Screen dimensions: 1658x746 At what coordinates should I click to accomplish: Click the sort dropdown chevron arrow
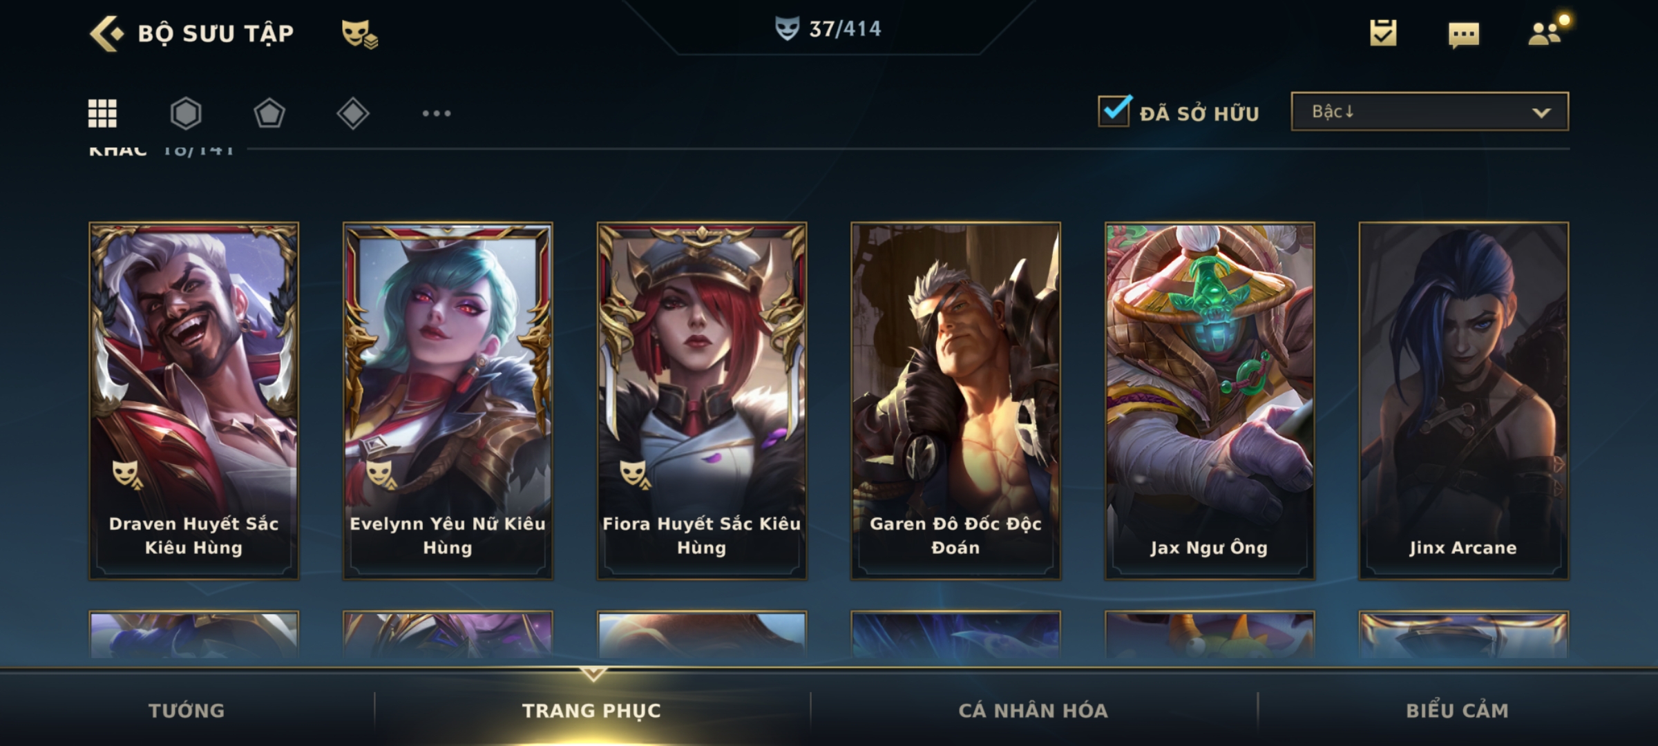tap(1541, 113)
